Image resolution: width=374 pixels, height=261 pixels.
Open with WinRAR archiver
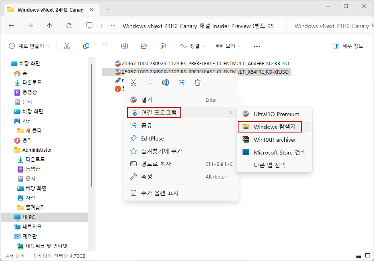click(274, 140)
